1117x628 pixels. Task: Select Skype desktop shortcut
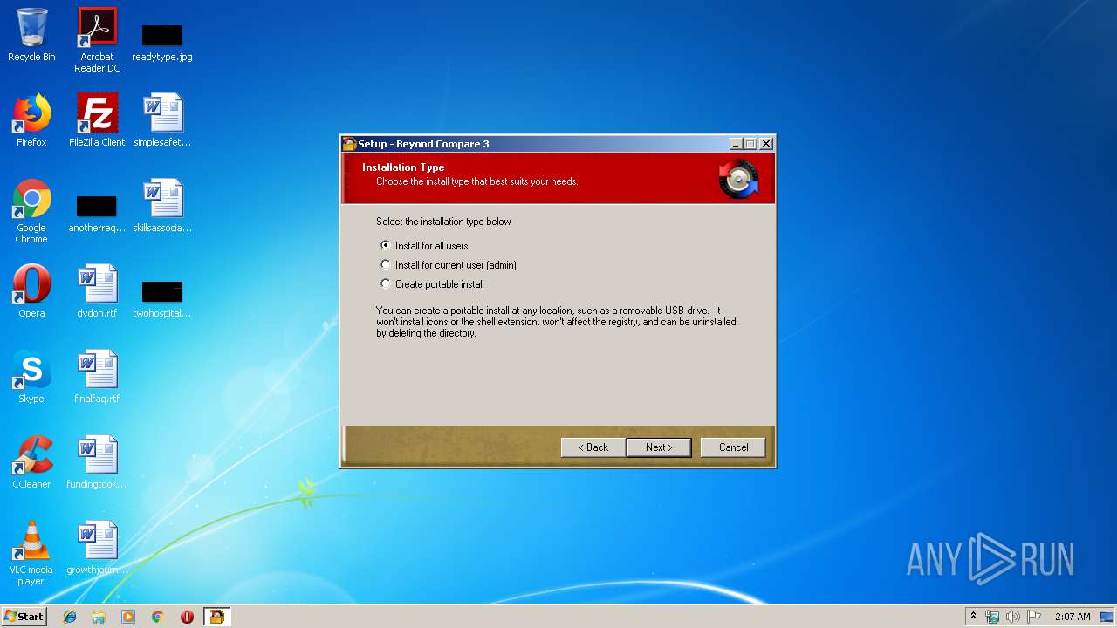(31, 376)
